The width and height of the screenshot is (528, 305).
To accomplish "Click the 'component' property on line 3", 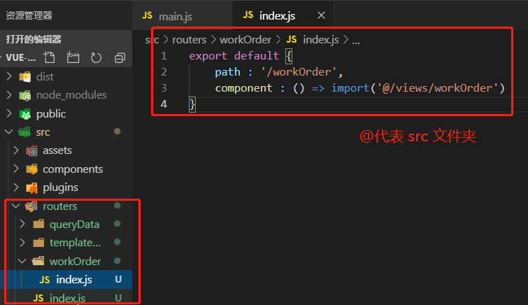I will pos(244,88).
